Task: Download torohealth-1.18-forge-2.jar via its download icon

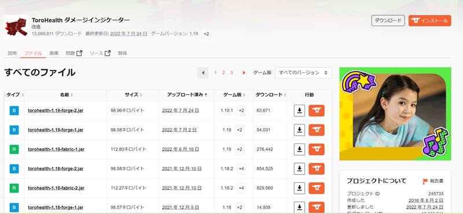Action: point(299,168)
